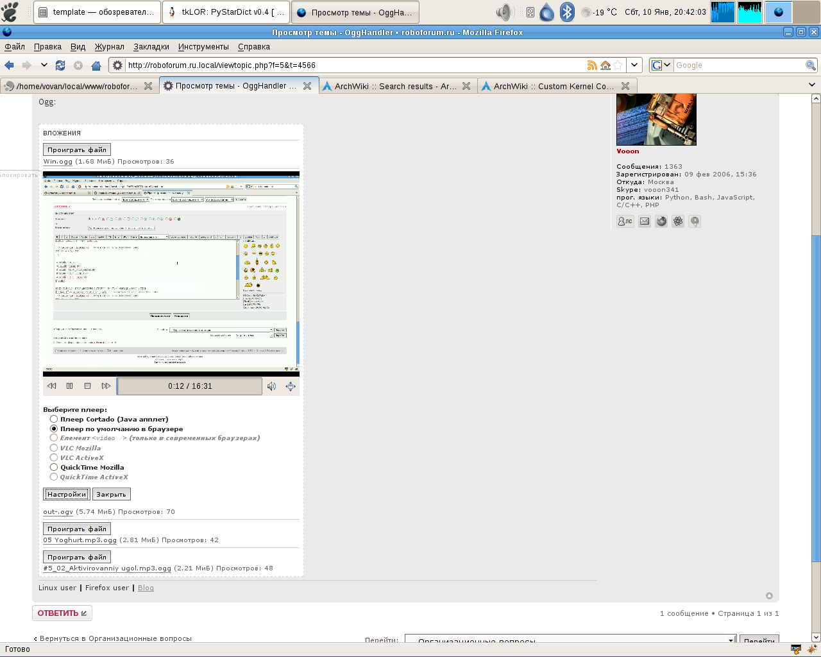Image resolution: width=821 pixels, height=657 pixels.
Task: Select the Элемент <video /> radio option
Action: click(x=54, y=438)
